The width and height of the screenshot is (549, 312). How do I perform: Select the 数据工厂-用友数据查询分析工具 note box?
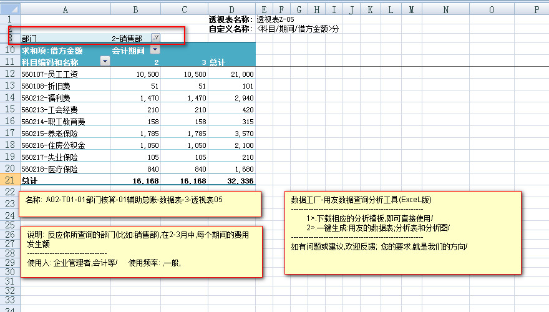coord(403,232)
